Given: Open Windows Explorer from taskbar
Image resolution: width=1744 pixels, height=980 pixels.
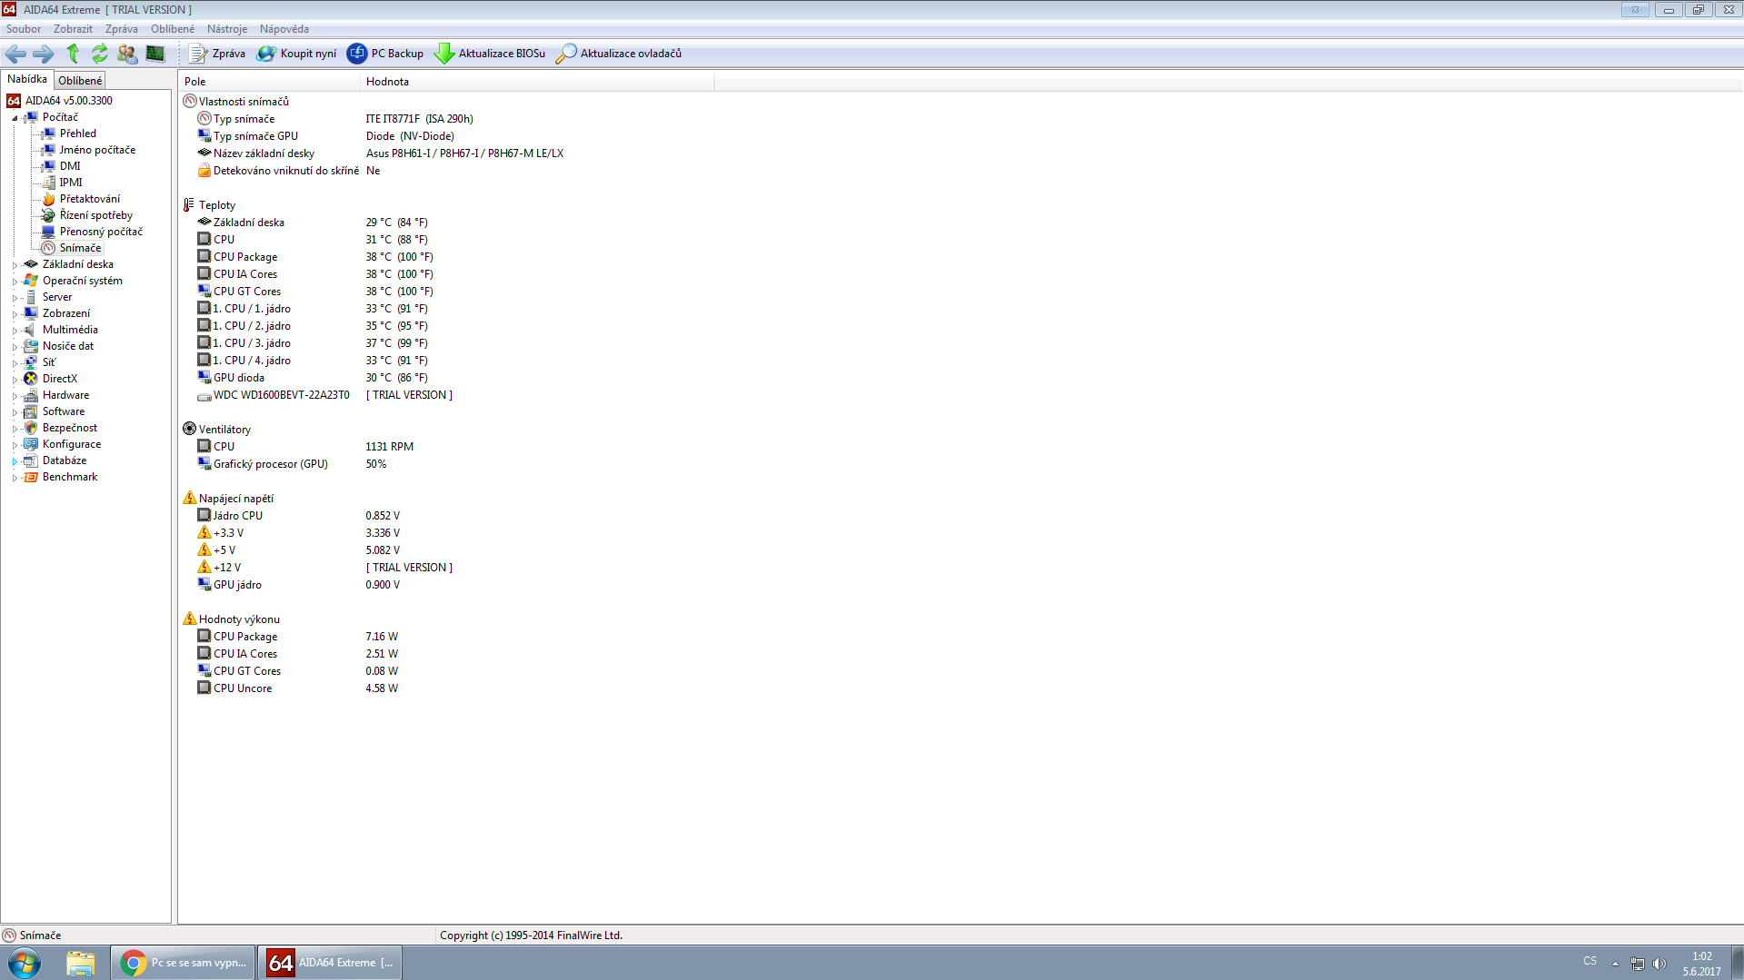Looking at the screenshot, I should click(81, 963).
